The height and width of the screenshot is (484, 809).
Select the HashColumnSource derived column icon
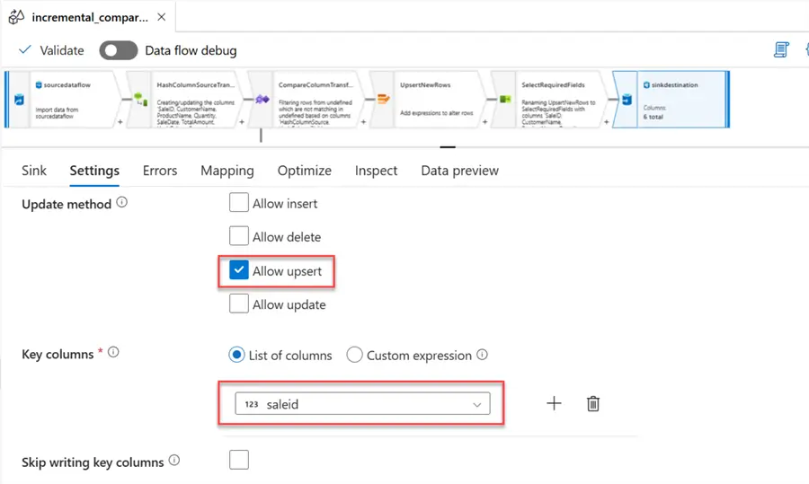pos(140,100)
